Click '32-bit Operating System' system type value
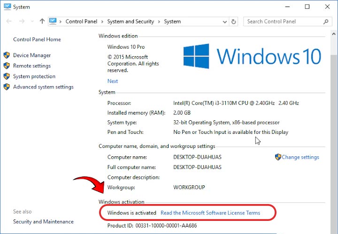 [x=226, y=123]
